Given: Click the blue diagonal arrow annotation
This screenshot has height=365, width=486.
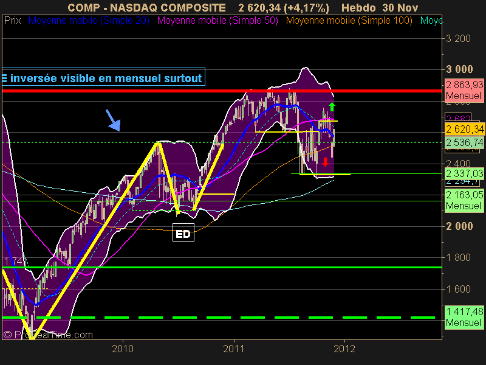Looking at the screenshot, I should pos(113,120).
